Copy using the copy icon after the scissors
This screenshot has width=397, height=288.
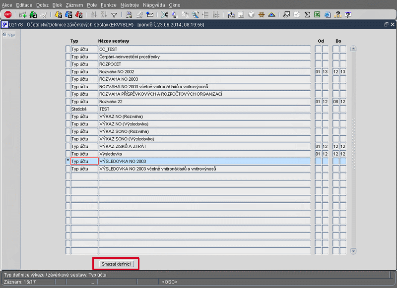175,15
